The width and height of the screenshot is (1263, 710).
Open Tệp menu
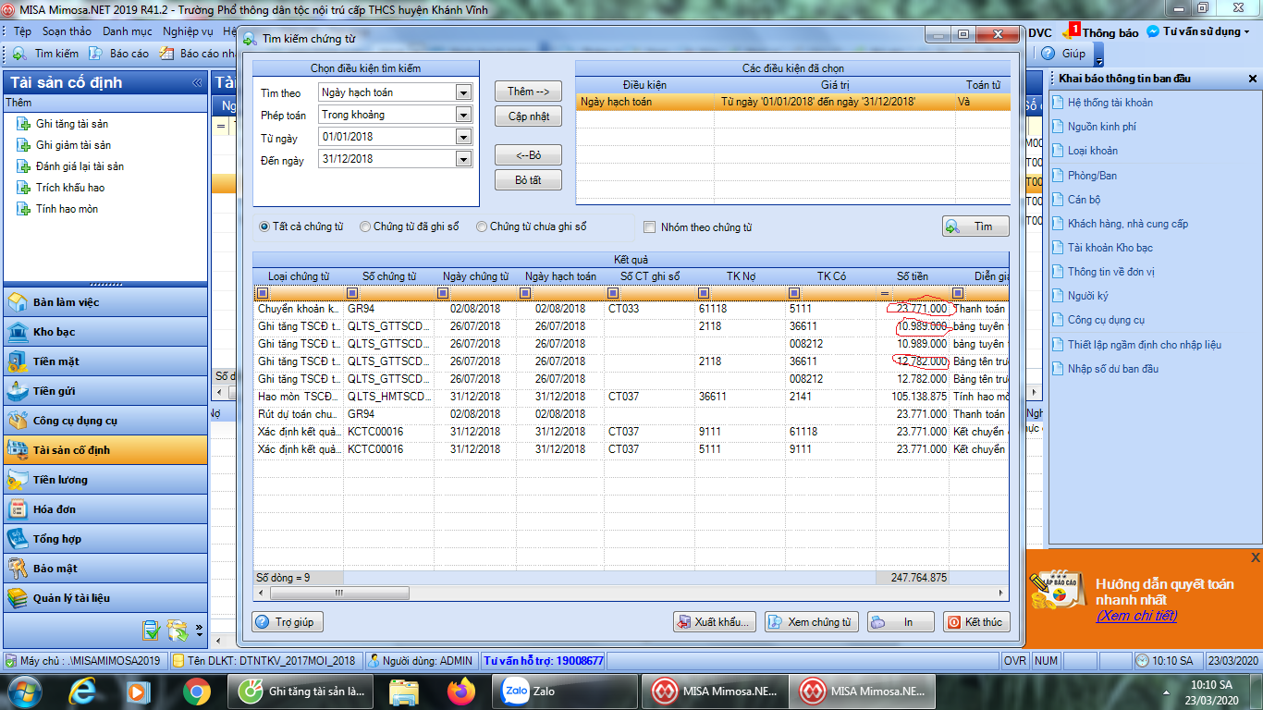tap(22, 31)
